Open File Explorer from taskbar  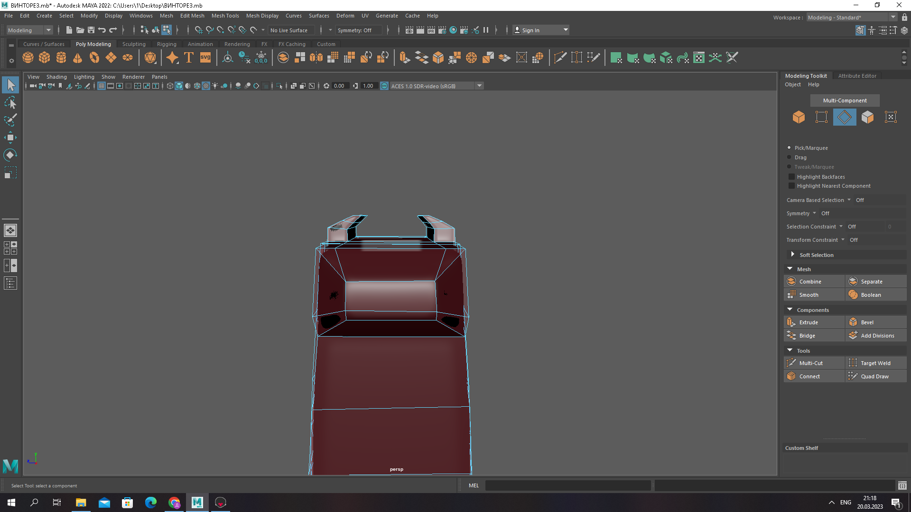coord(81,503)
